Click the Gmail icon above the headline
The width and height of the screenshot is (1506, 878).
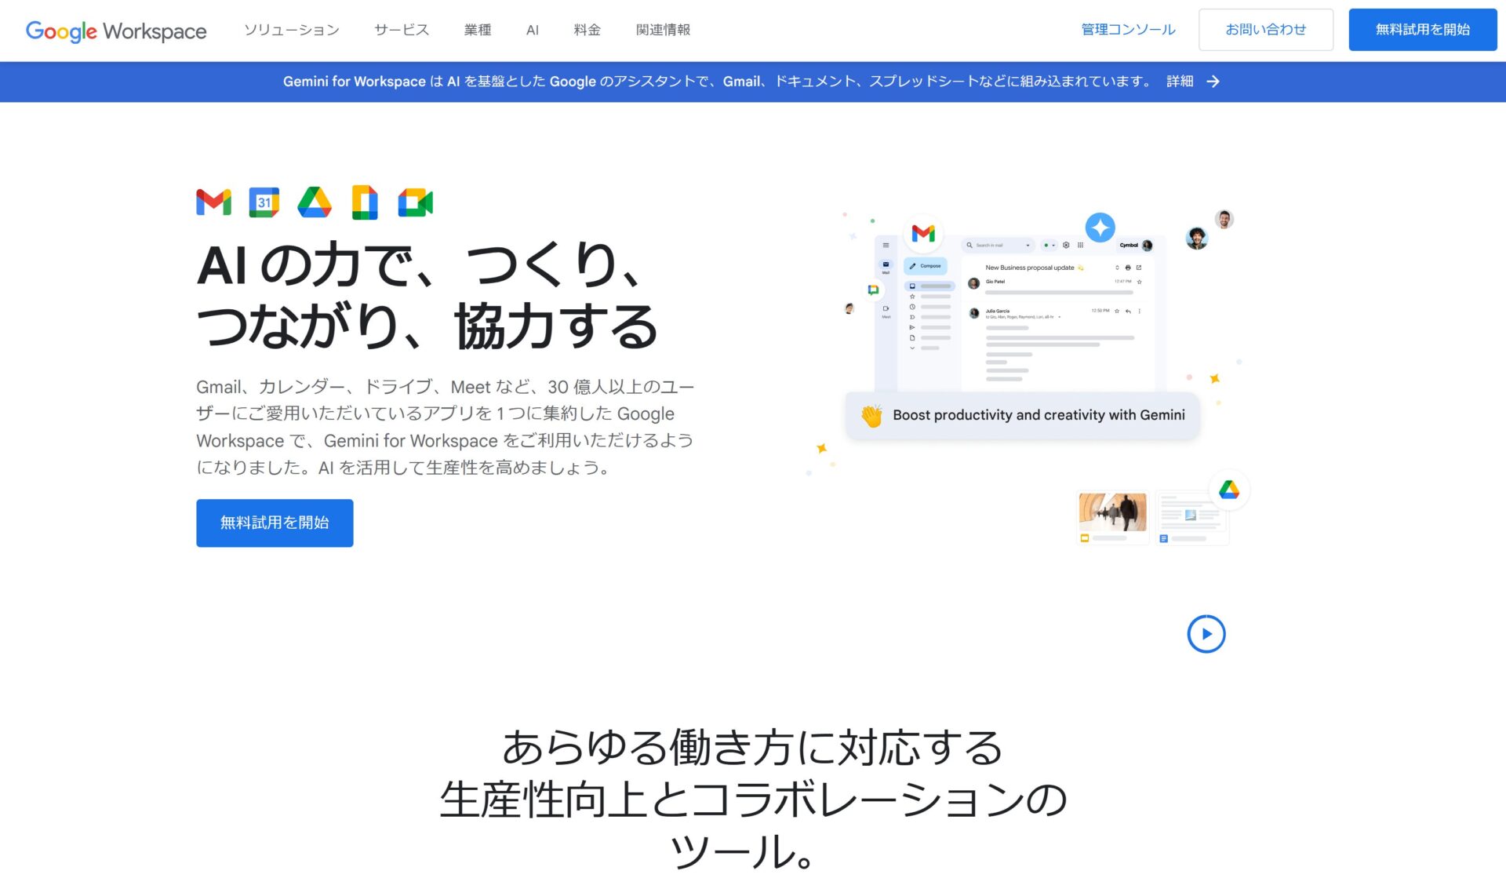point(213,202)
